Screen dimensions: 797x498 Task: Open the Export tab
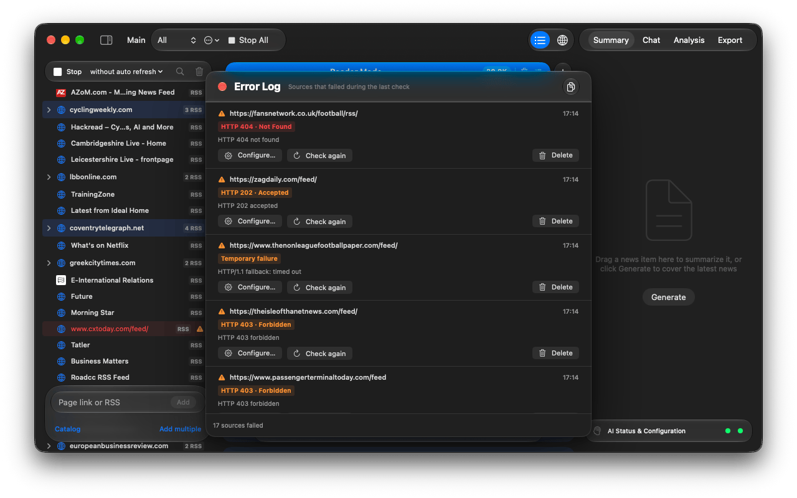(x=730, y=40)
